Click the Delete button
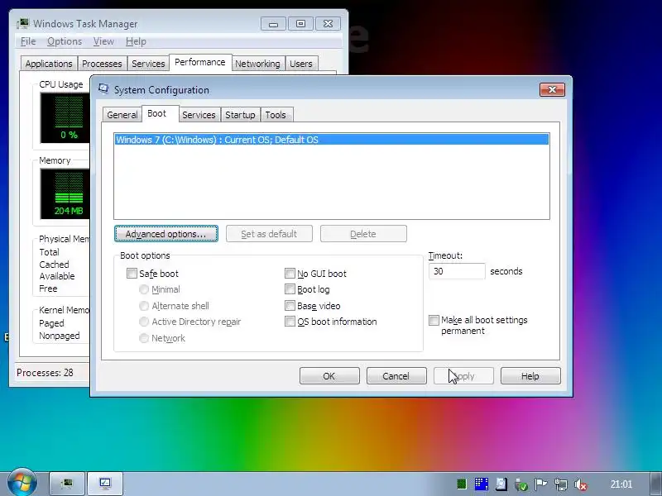Viewport: 662px width, 496px height. pos(363,234)
